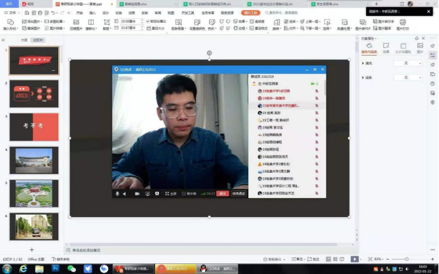Click the Picture to Text icon

375,22
